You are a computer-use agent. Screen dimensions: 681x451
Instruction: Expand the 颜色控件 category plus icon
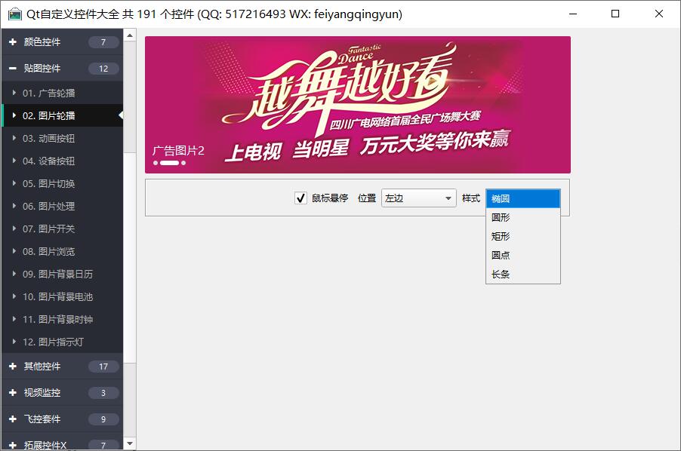[x=13, y=42]
